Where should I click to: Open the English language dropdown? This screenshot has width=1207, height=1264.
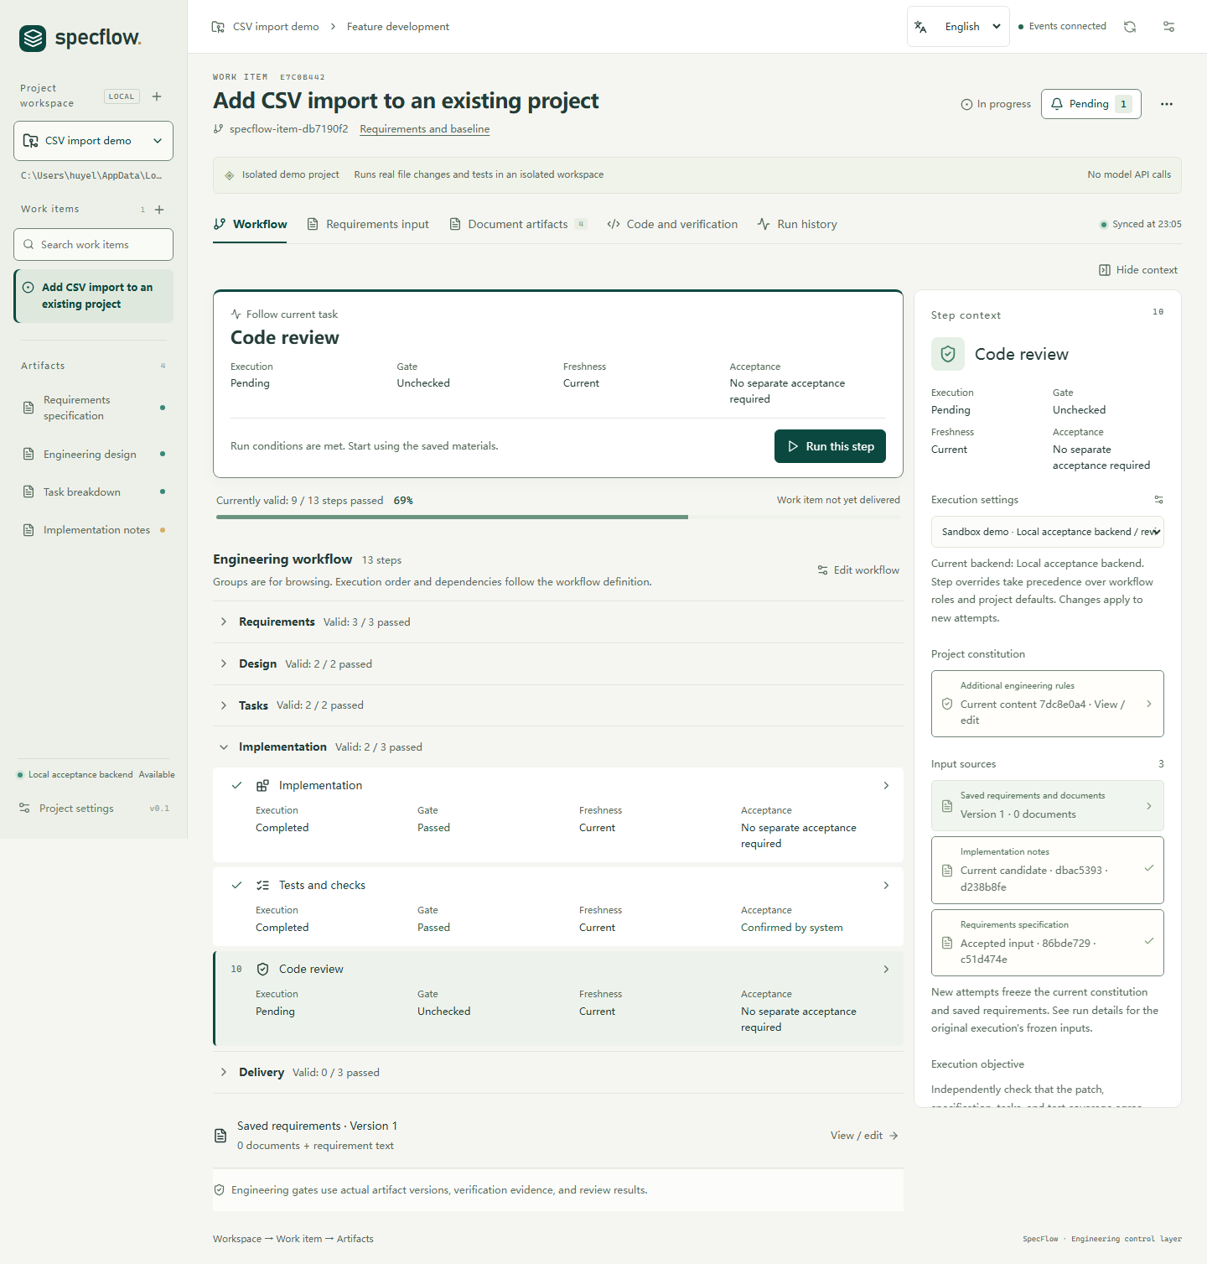point(958,27)
